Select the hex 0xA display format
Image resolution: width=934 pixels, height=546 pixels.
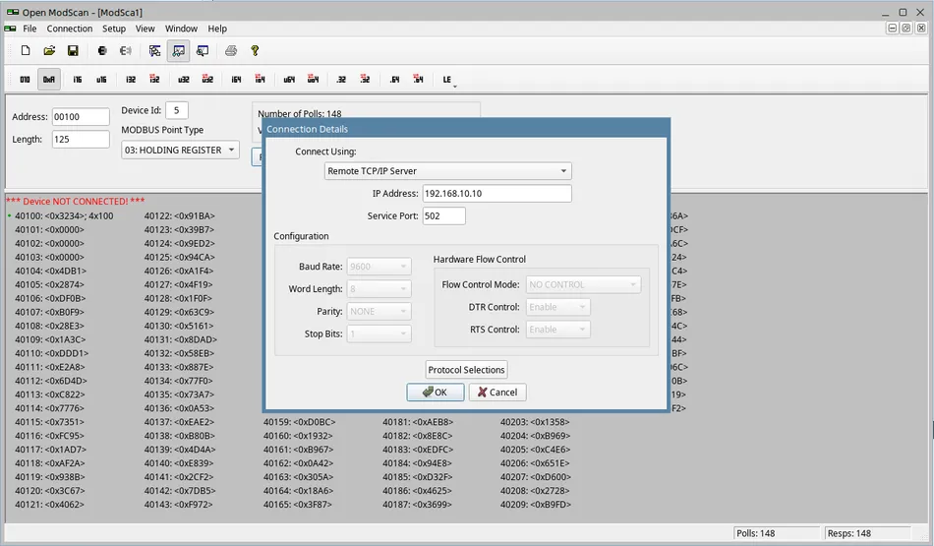pyautogui.click(x=49, y=80)
